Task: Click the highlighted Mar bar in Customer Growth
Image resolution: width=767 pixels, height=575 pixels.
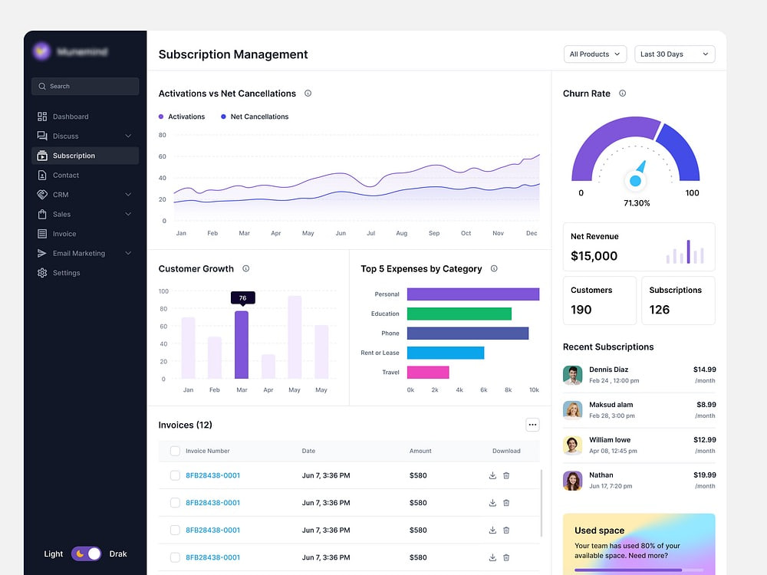Action: tap(242, 345)
